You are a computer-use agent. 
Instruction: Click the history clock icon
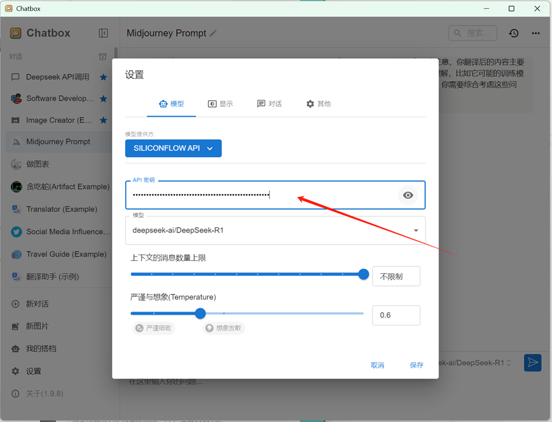click(514, 33)
